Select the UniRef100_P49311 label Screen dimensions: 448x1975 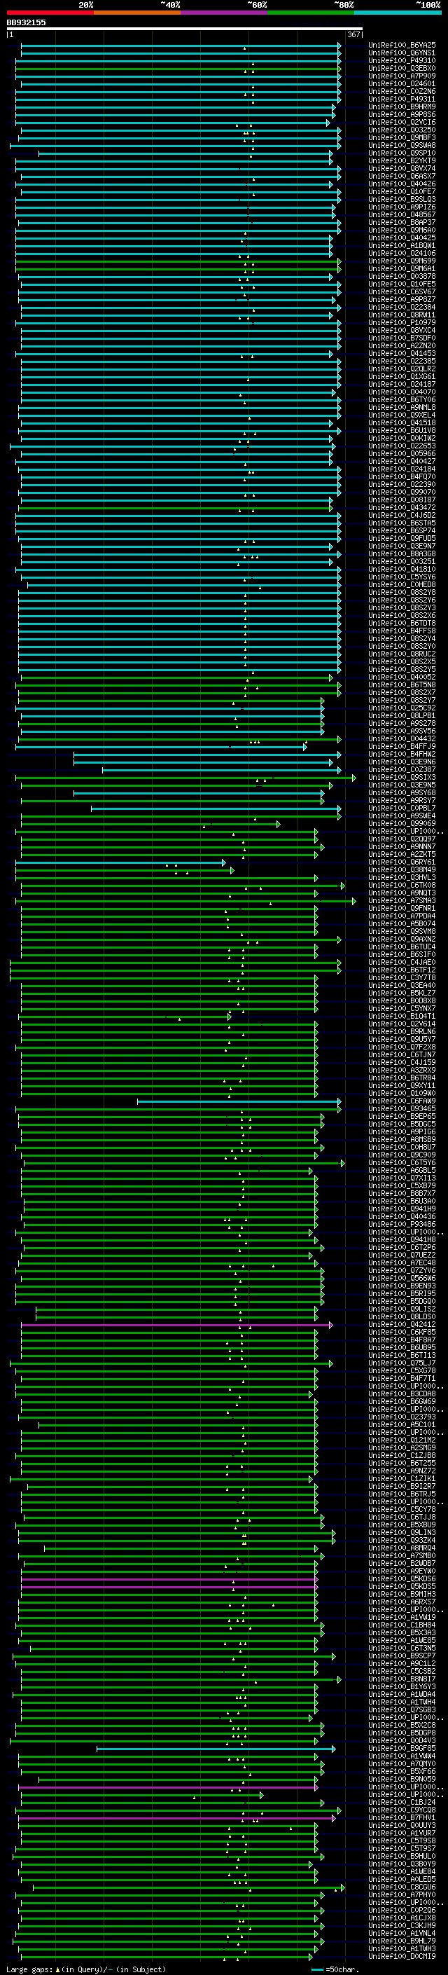(x=402, y=99)
